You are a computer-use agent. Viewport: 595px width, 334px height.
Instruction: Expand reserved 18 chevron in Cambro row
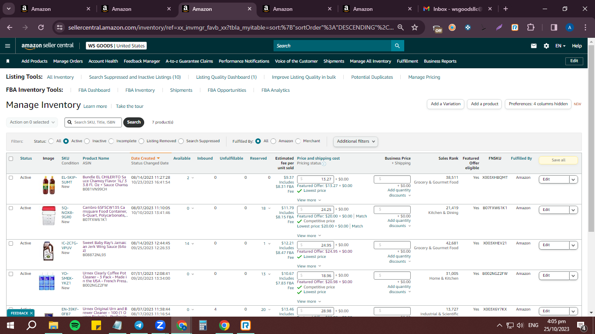(269, 208)
